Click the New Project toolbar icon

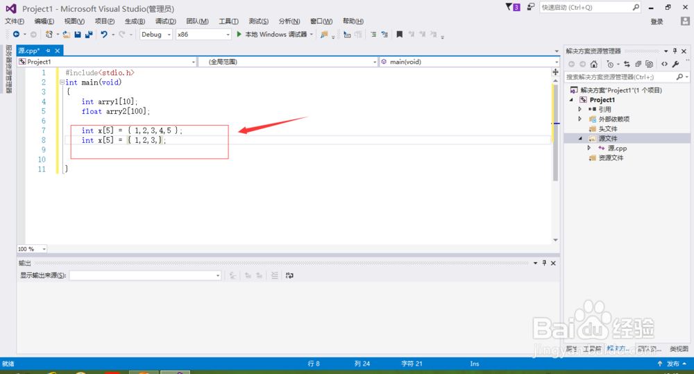click(49, 34)
